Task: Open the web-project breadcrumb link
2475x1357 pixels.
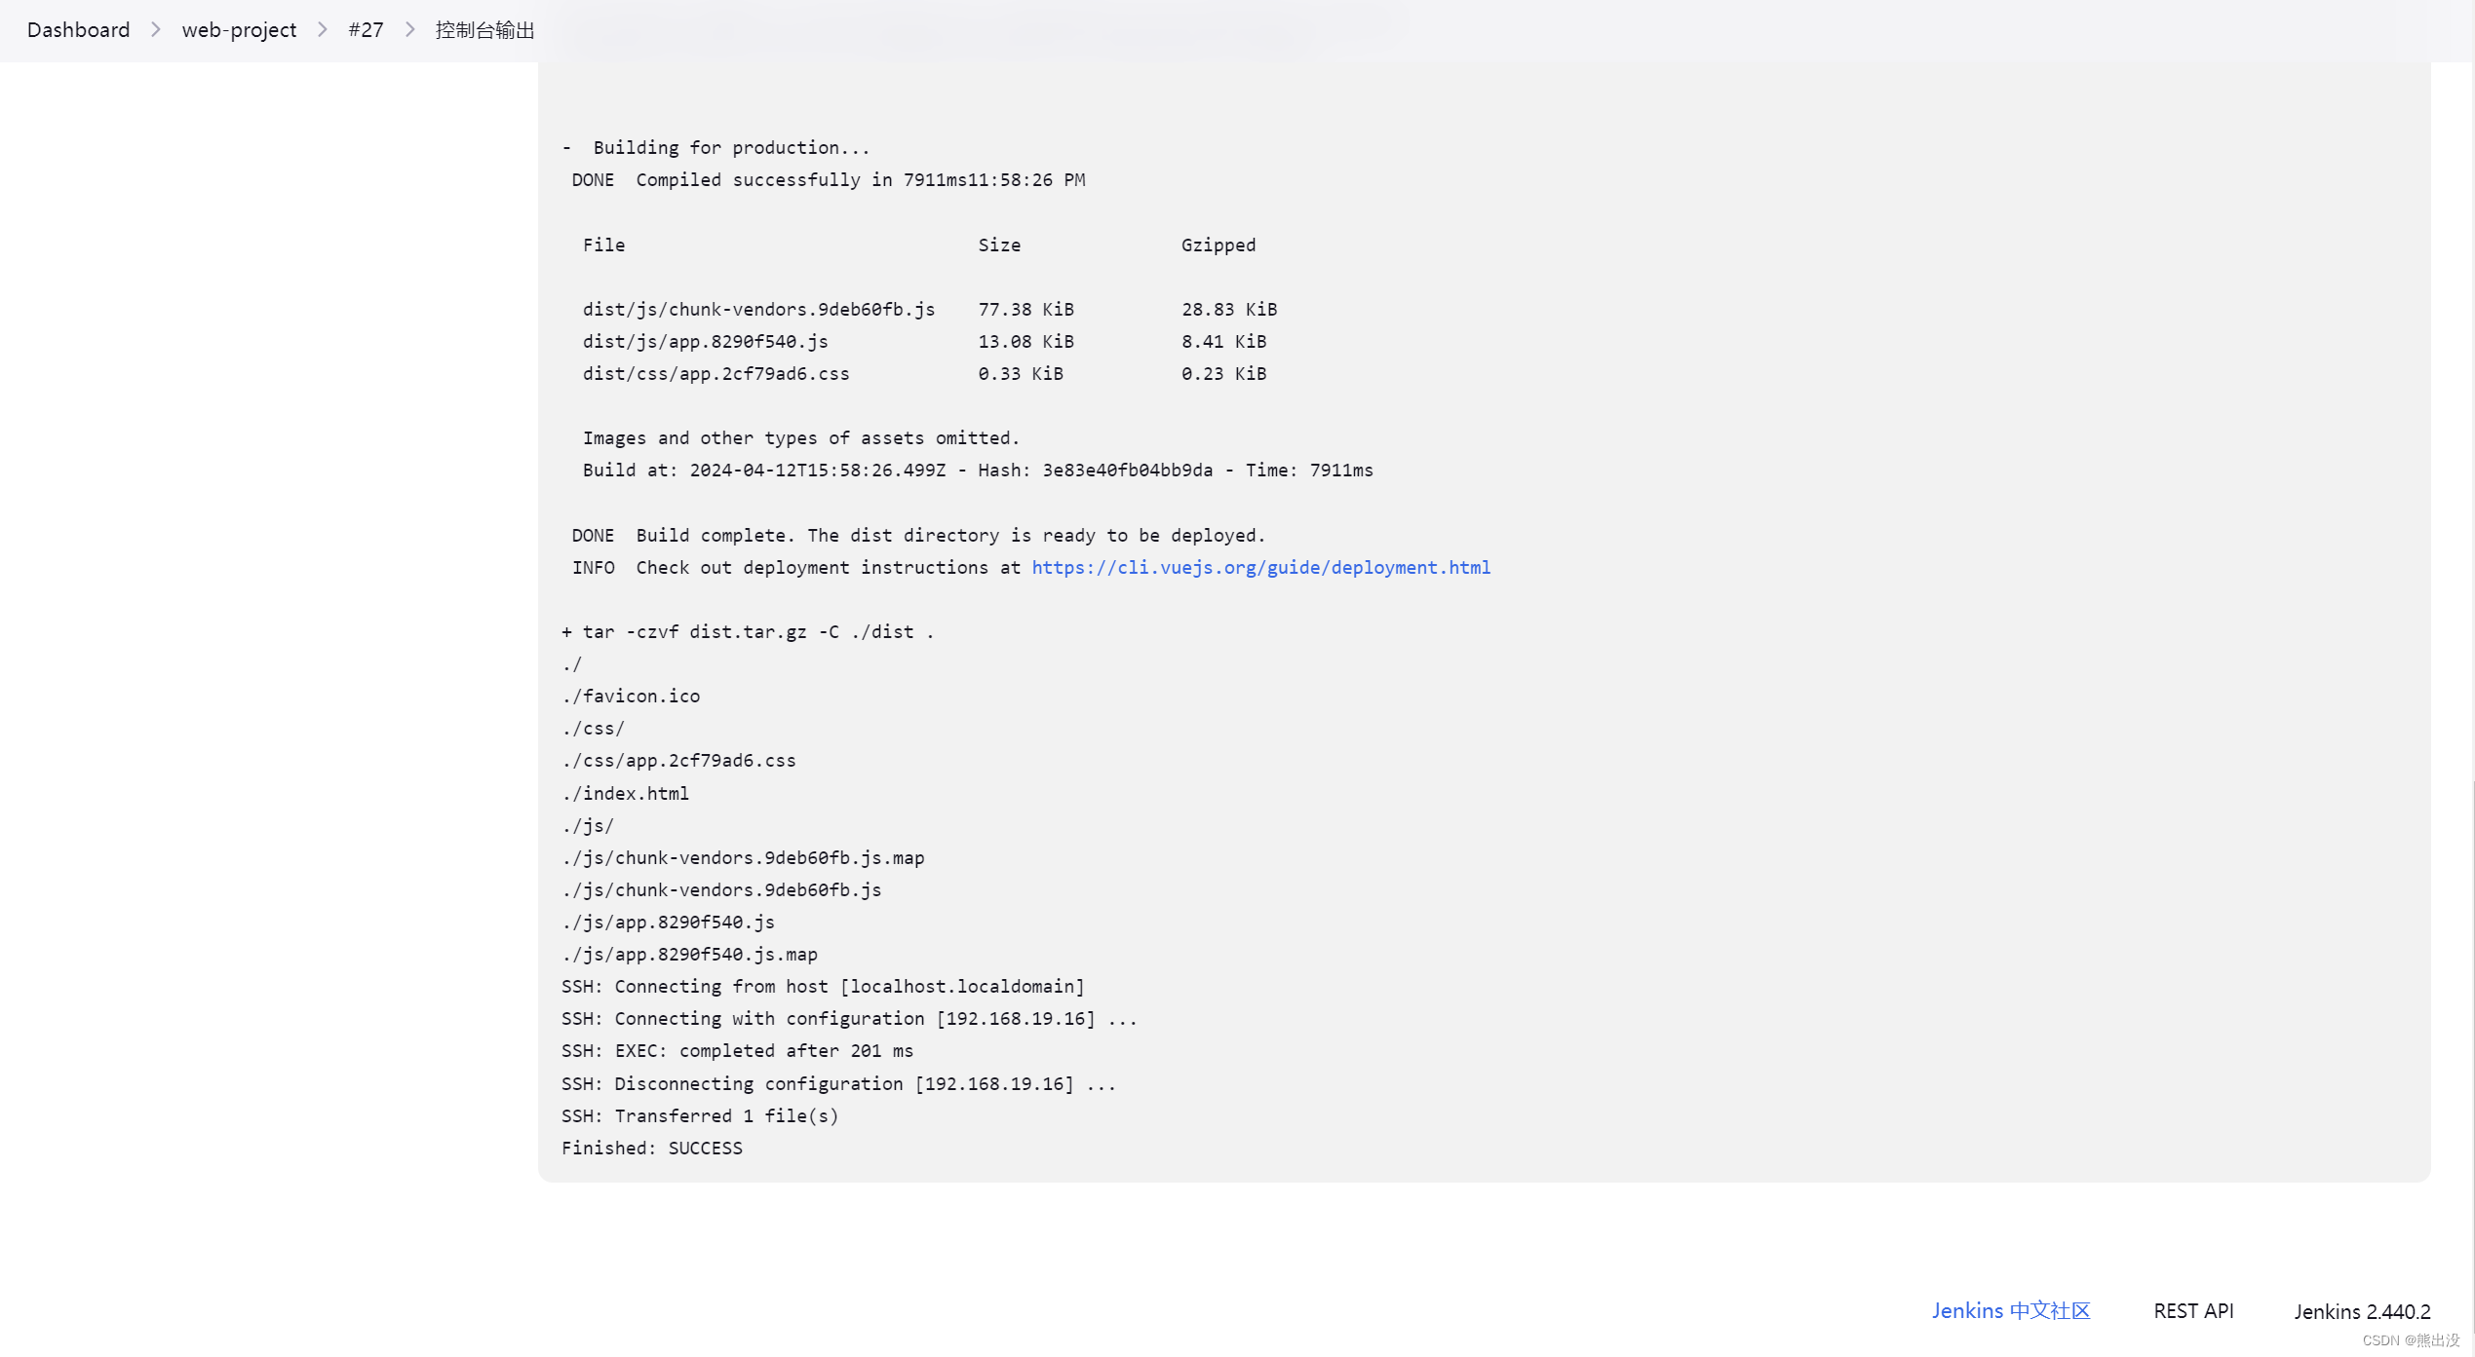Action: (x=239, y=30)
